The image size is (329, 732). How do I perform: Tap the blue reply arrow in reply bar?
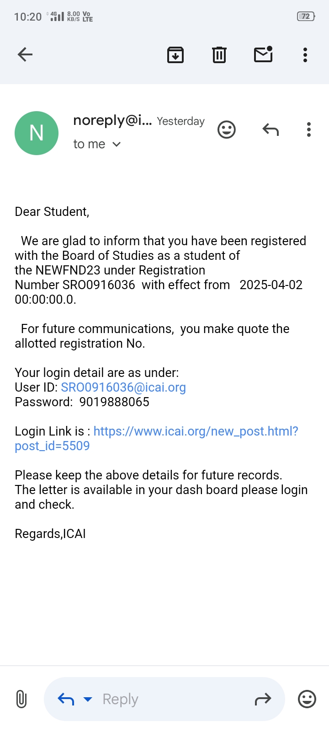click(x=66, y=699)
